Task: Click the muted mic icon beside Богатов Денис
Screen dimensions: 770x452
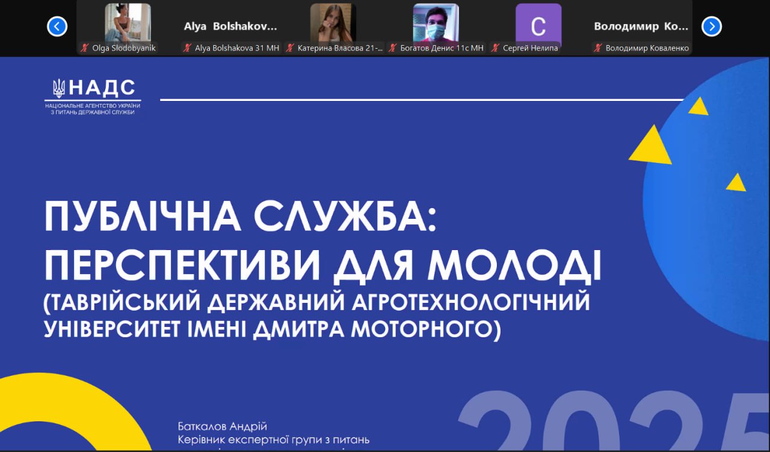Action: 393,48
